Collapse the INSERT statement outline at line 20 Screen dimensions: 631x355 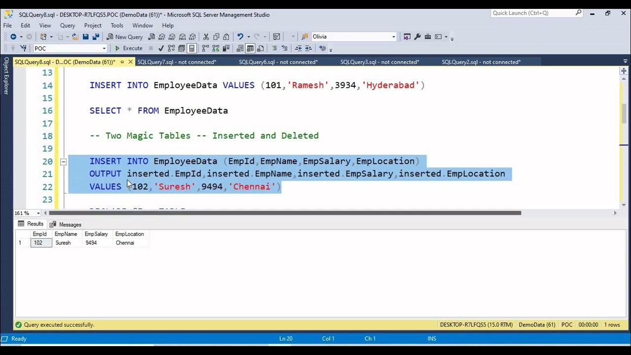click(63, 161)
